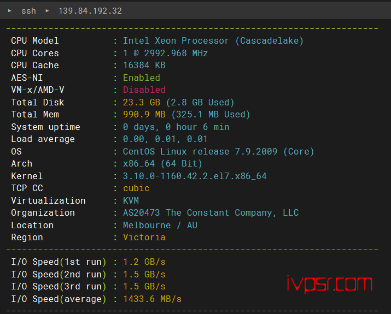391x314 pixels.
Task: Click the 1433.6 MB/s average speed
Action: pyautogui.click(x=152, y=299)
